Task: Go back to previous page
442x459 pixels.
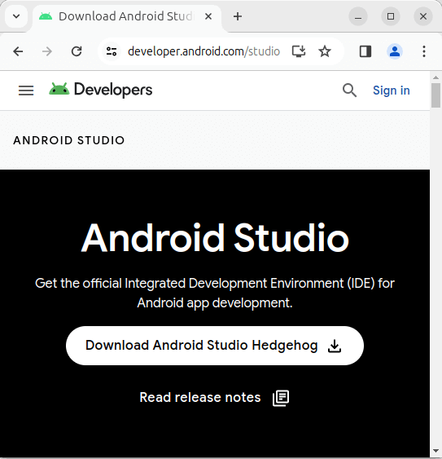Action: click(x=18, y=51)
